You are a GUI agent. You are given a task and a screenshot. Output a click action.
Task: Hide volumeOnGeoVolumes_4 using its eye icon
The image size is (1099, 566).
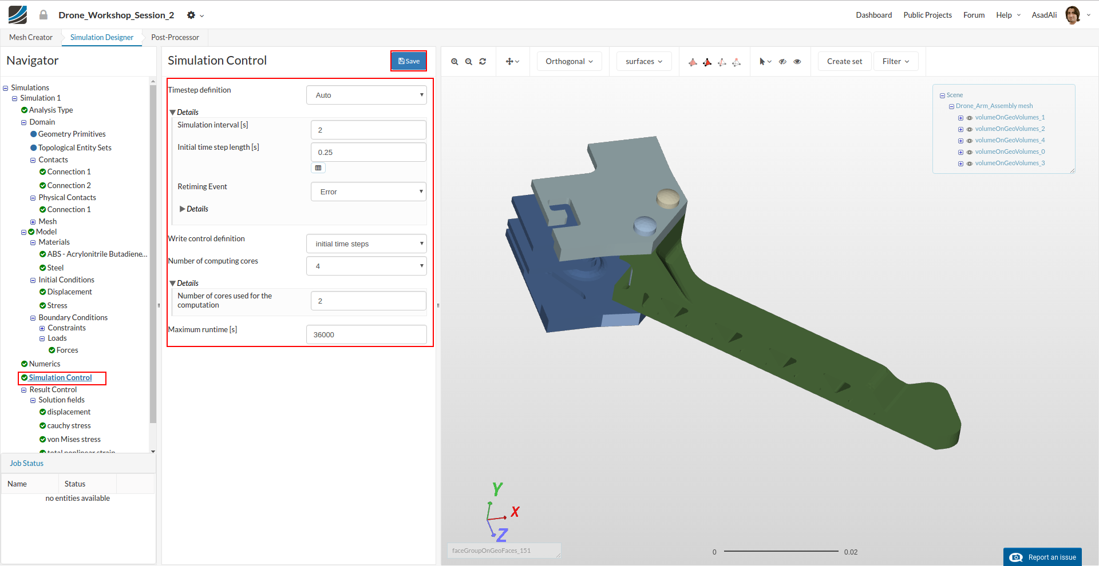pyautogui.click(x=970, y=141)
